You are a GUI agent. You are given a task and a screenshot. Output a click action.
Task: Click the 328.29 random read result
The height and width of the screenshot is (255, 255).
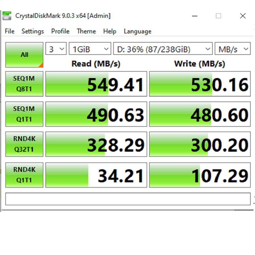96,144
